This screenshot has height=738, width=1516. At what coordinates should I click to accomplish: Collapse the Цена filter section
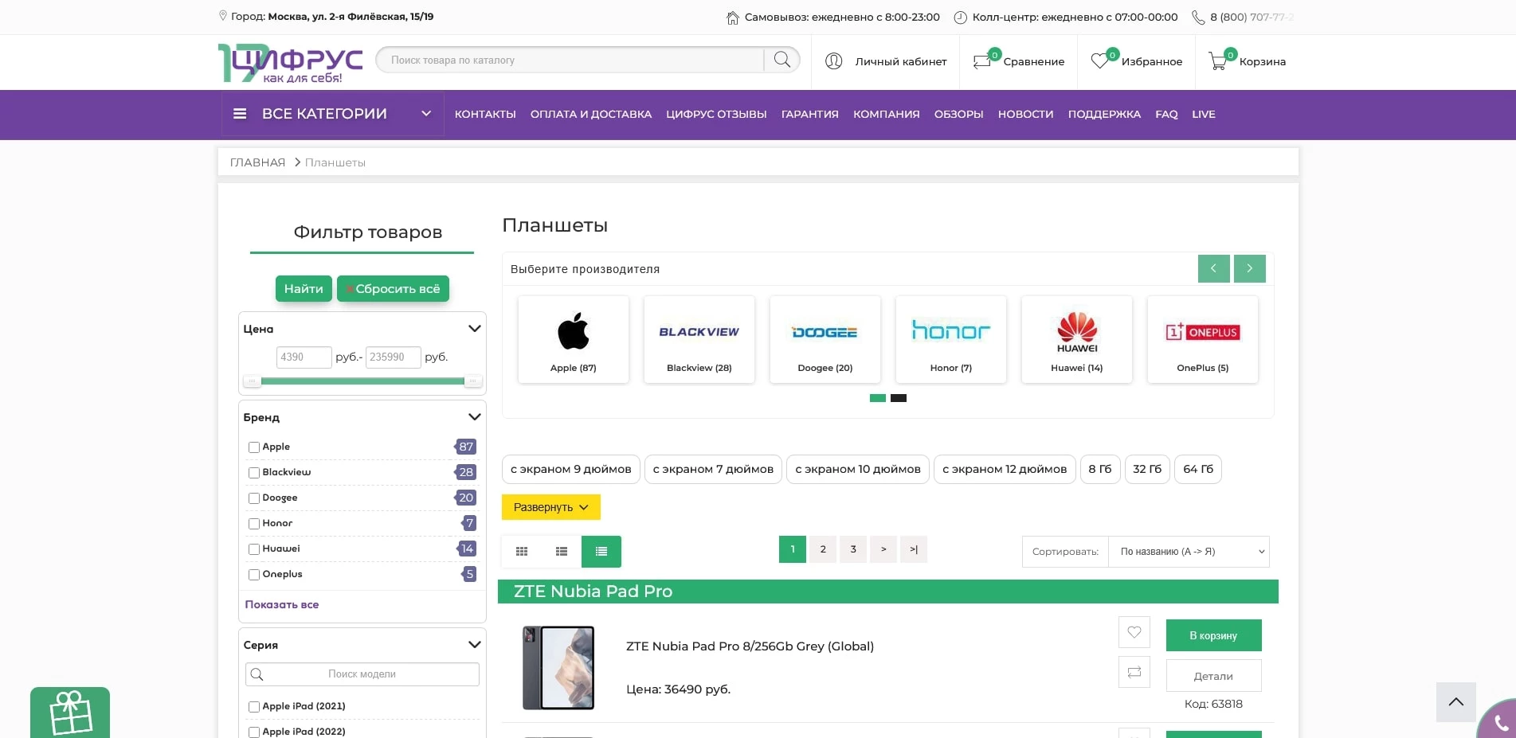(x=474, y=328)
